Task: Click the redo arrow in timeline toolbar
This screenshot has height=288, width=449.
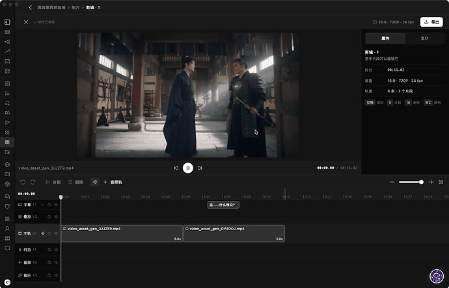Action: coord(33,182)
